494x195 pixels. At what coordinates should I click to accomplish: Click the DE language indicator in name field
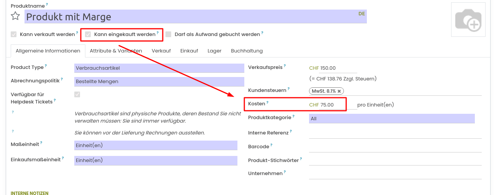tap(362, 14)
